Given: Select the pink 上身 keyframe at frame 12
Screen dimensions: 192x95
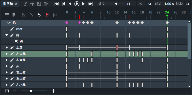Looking at the screenshot, I should (x=117, y=48).
